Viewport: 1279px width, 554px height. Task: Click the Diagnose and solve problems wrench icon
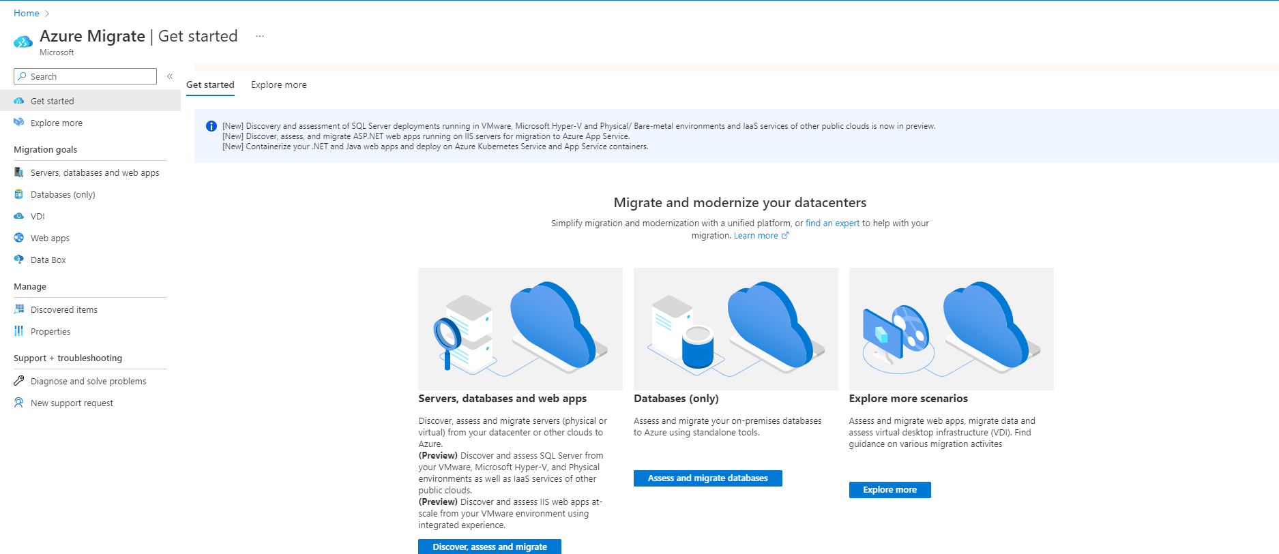tap(19, 381)
